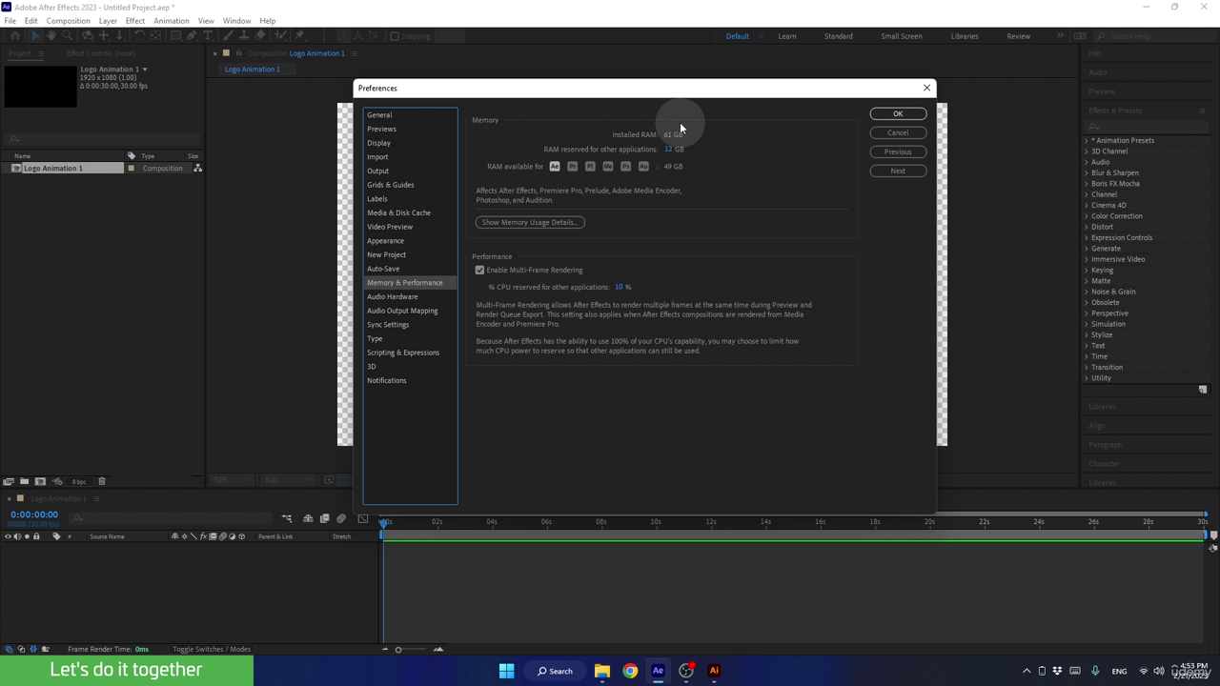Click the motion blur icon in timeline

coord(341,518)
